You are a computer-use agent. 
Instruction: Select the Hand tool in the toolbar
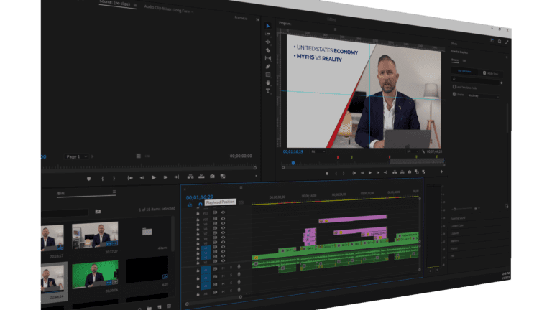click(x=268, y=83)
